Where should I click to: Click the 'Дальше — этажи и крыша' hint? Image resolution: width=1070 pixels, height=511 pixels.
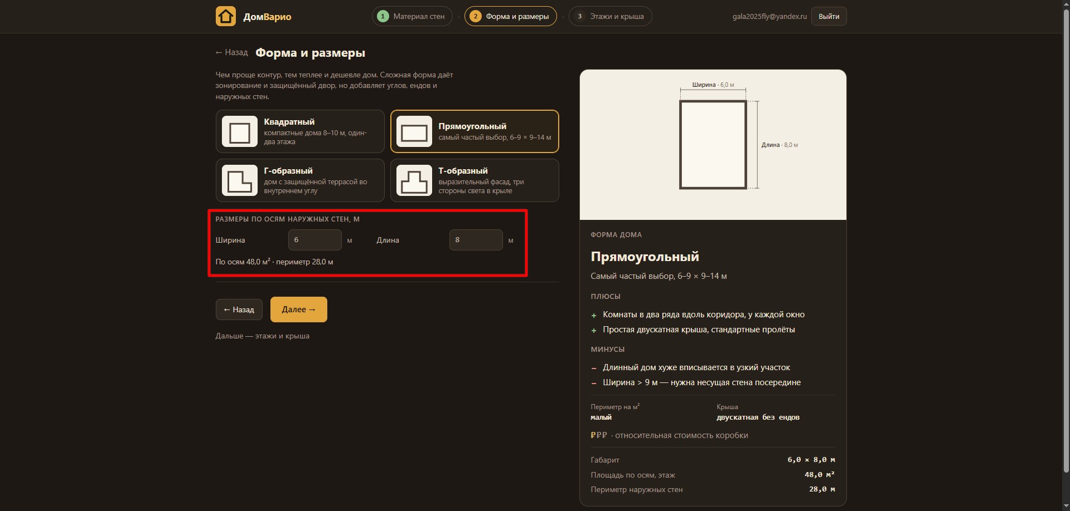(x=263, y=336)
